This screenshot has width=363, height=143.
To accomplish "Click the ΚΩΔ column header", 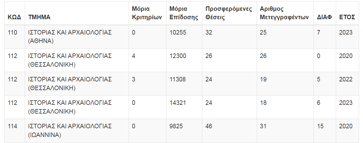I will coord(14,17).
